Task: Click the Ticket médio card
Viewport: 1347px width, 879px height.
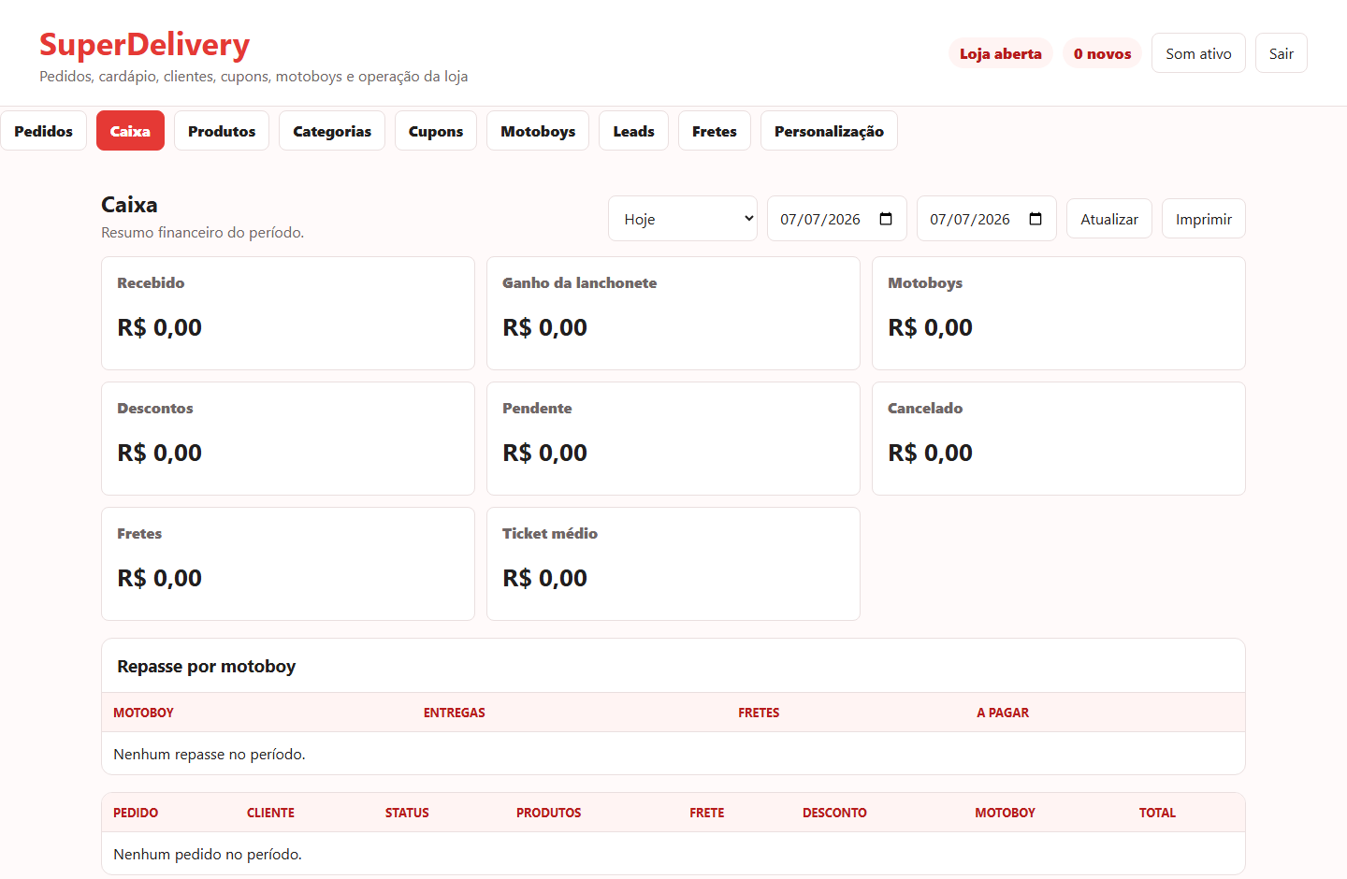Action: coord(673,564)
